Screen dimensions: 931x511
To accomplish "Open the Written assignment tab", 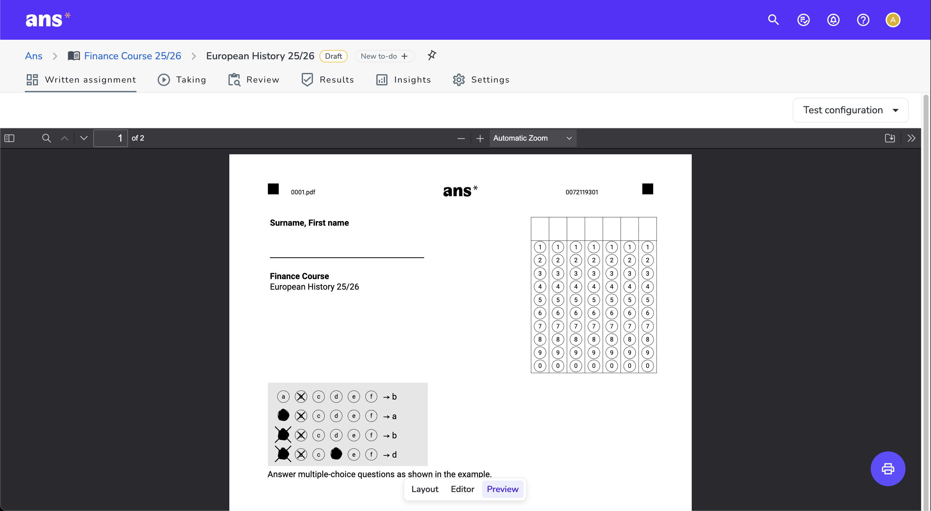I will point(81,80).
